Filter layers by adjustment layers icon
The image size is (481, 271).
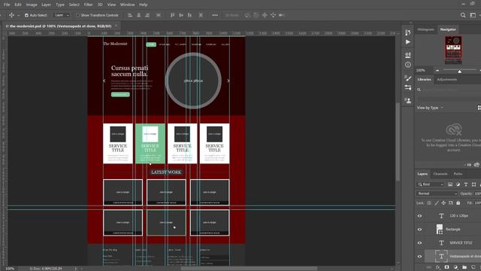(x=458, y=184)
